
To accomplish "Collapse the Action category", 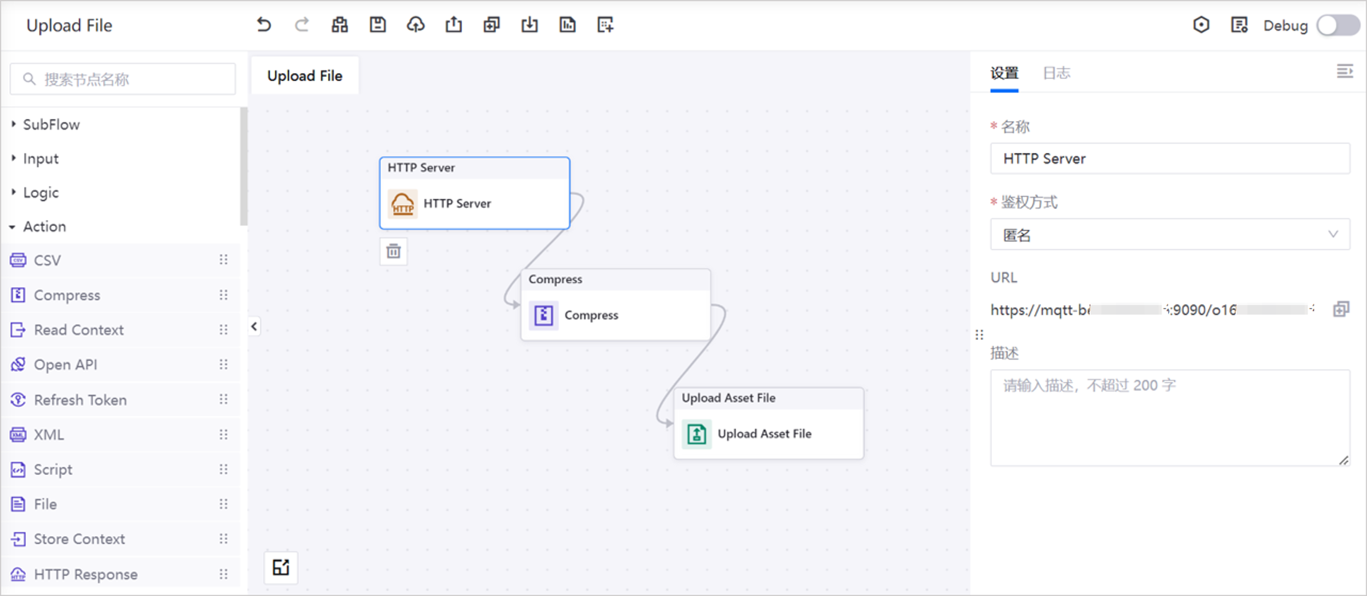I will [x=44, y=227].
